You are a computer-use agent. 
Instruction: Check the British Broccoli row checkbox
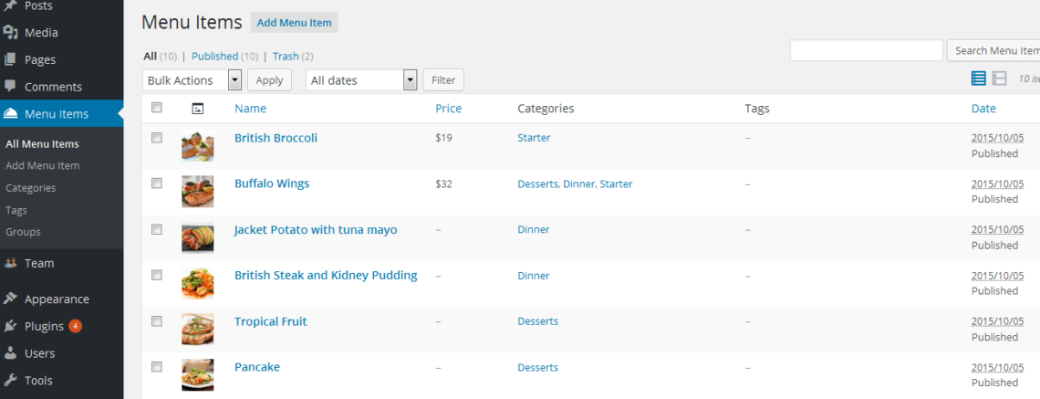157,138
